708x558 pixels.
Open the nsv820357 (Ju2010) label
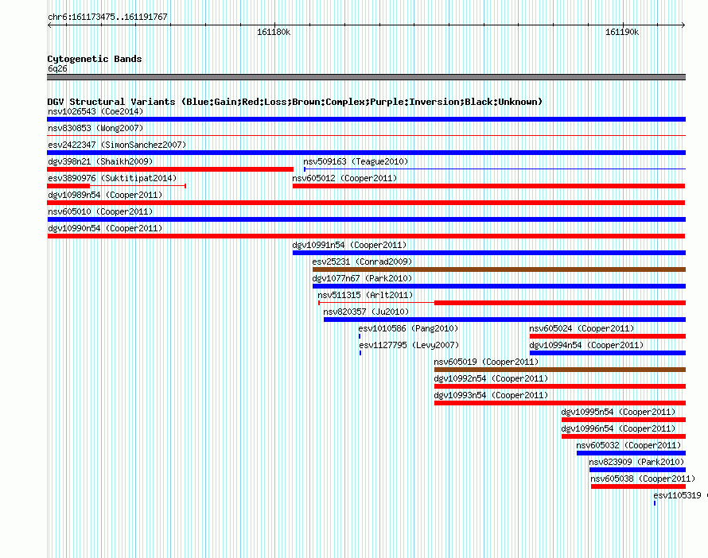click(366, 312)
